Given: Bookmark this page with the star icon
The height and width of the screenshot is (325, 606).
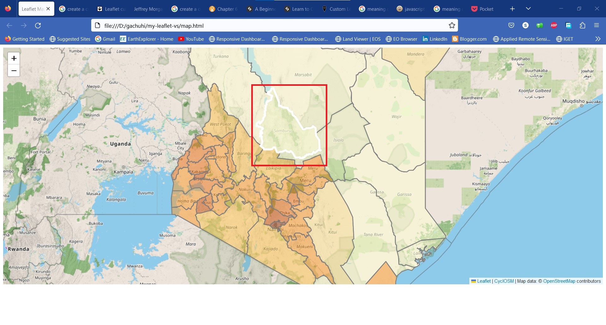Looking at the screenshot, I should coord(452,26).
